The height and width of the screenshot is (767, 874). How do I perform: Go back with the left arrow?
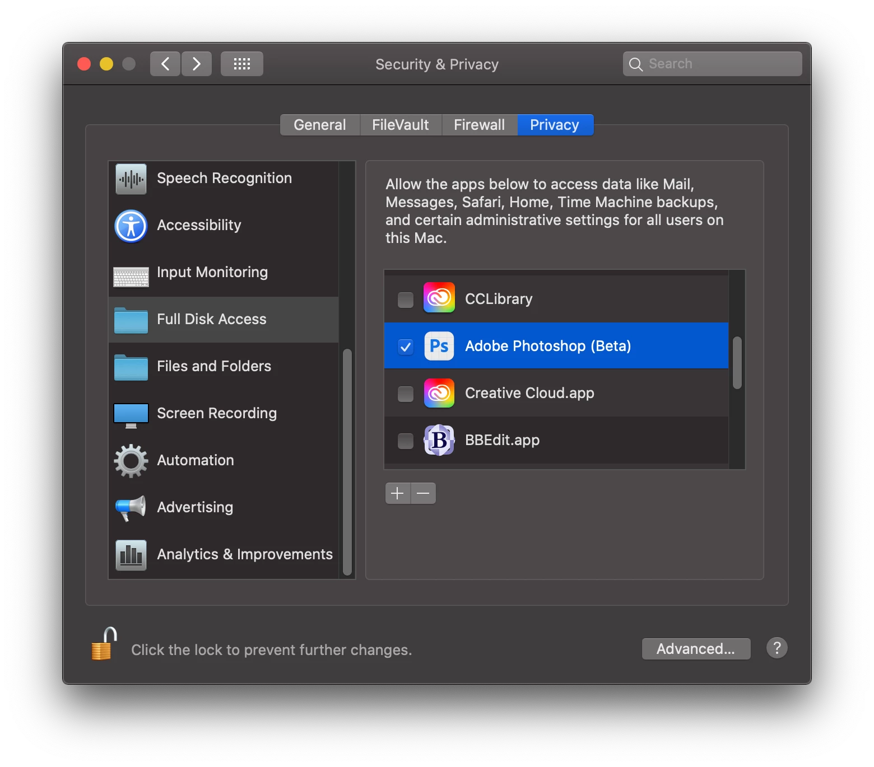pyautogui.click(x=165, y=64)
